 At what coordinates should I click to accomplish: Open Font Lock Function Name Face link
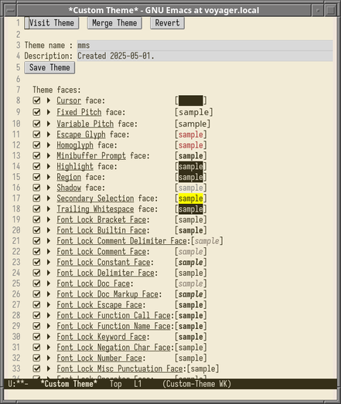114,326
